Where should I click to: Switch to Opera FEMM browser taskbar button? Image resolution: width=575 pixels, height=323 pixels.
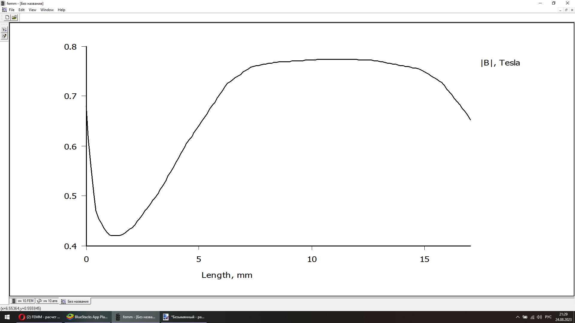click(x=40, y=317)
